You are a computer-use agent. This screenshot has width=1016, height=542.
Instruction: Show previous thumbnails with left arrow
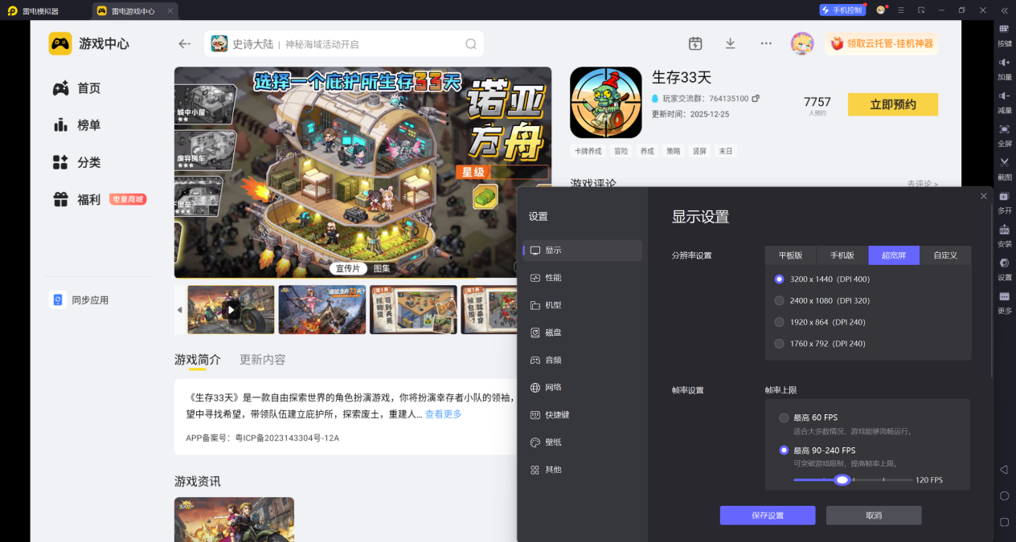[179, 310]
